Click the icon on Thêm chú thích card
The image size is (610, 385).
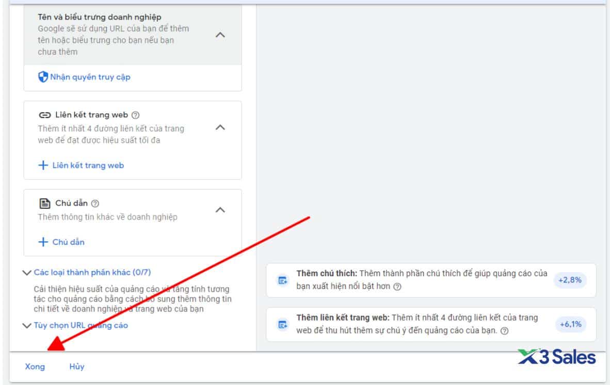(x=282, y=280)
